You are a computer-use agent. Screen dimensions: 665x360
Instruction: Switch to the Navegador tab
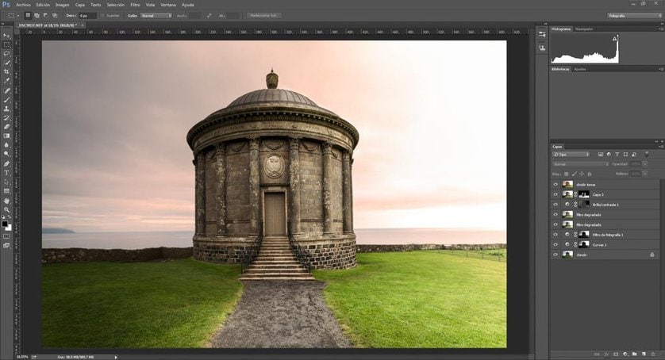pyautogui.click(x=584, y=29)
